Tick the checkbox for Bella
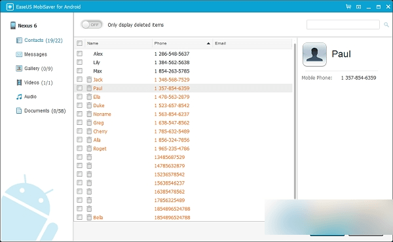 click(79, 217)
